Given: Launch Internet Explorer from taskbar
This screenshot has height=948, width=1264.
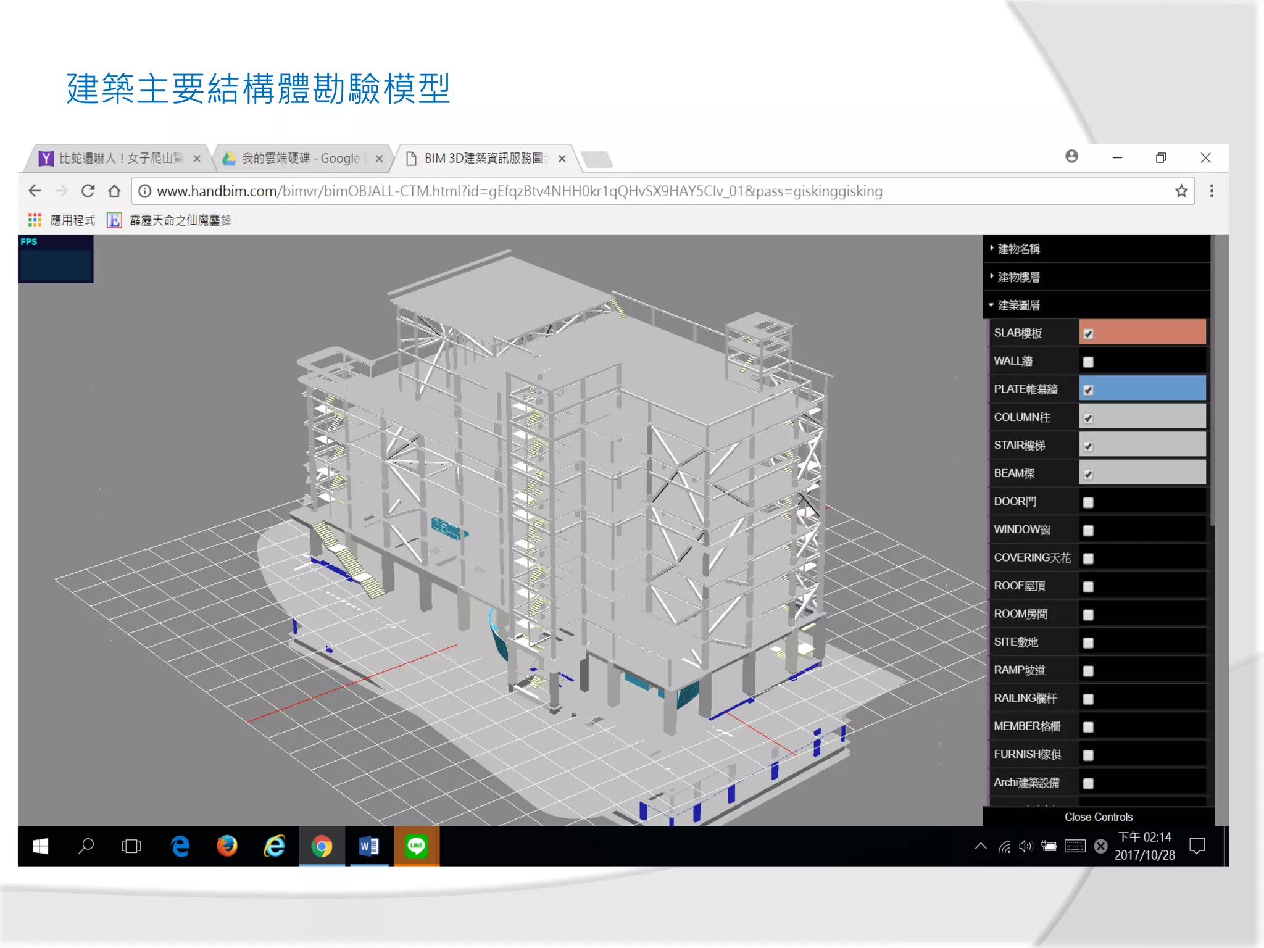Looking at the screenshot, I should (274, 846).
